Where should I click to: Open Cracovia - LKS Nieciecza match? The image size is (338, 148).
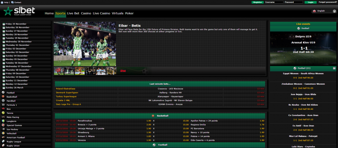pyautogui.click(x=170, y=89)
